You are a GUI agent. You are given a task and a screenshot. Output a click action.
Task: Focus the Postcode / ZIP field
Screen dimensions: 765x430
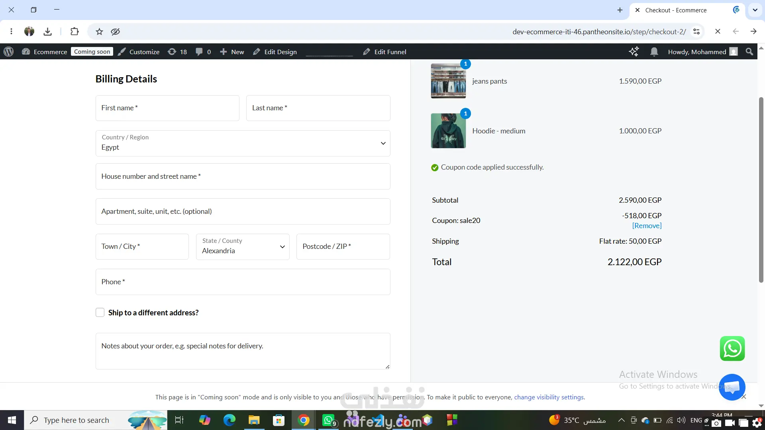(343, 246)
